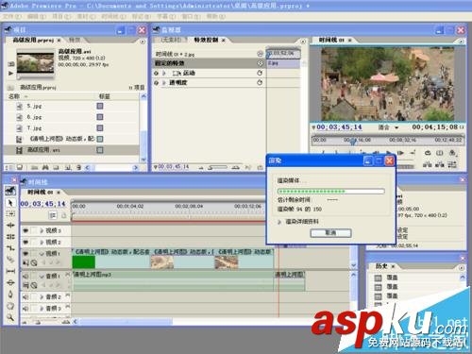The height and width of the screenshot is (354, 472).
Task: Click the program monitor timecode 00;03;45;14
Action: click(x=339, y=127)
